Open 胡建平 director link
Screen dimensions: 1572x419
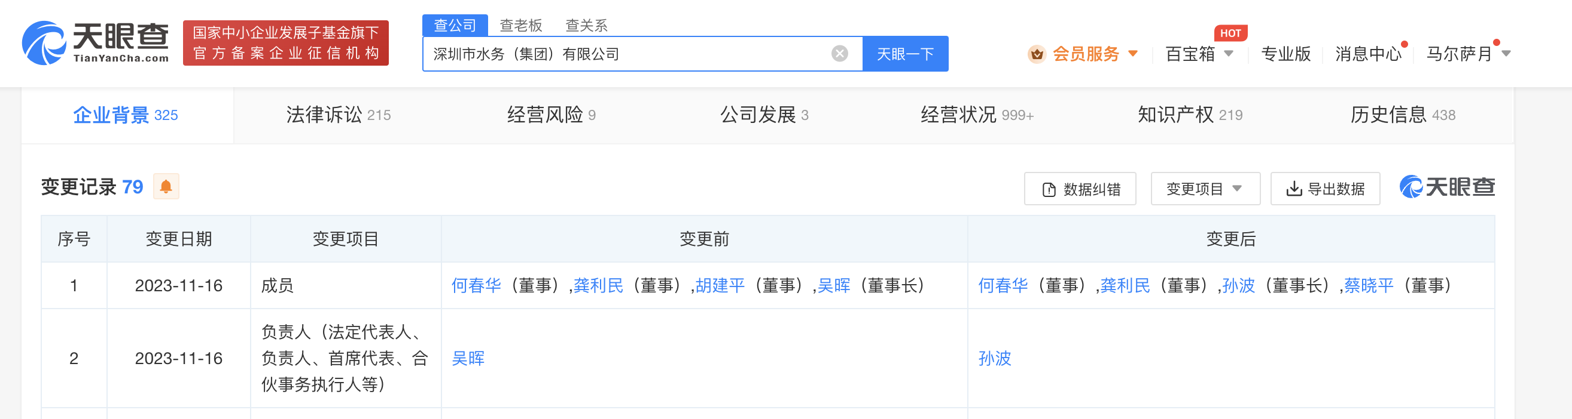tap(720, 285)
